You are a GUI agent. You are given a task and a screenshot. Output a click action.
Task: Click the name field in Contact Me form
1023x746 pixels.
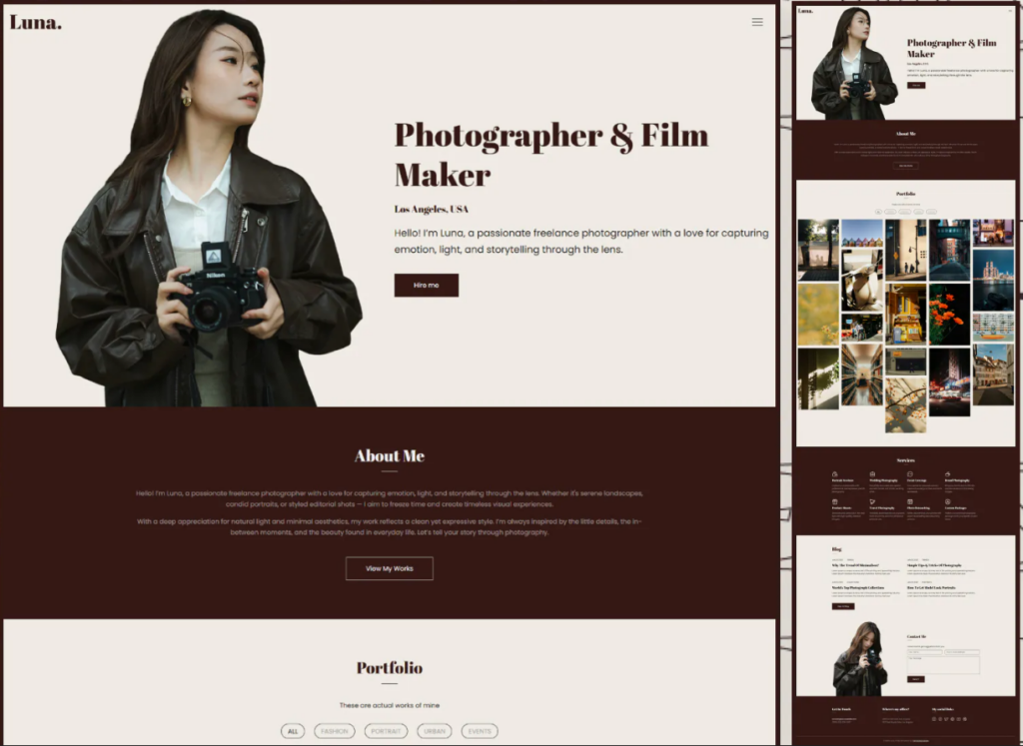point(924,652)
